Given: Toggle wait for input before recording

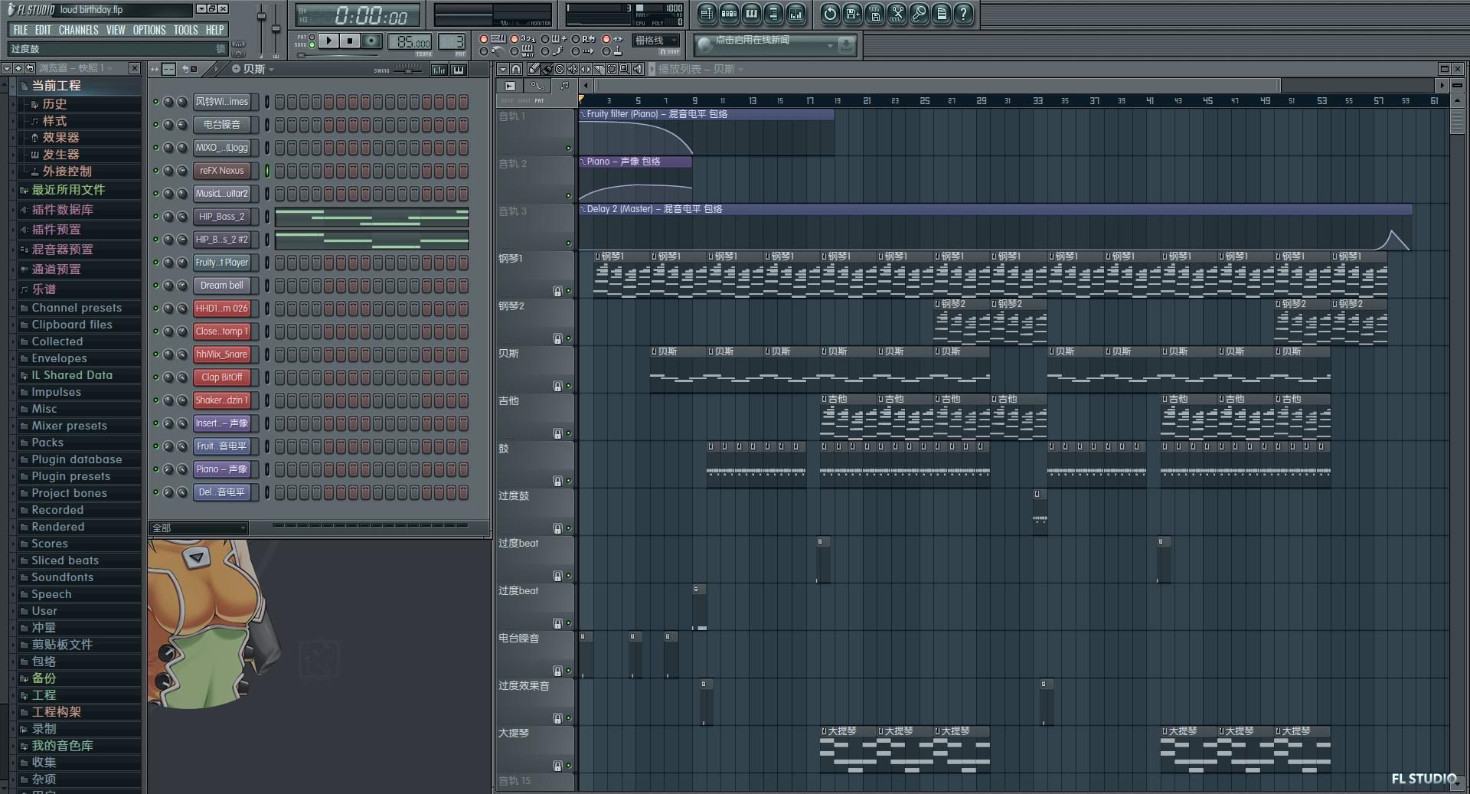Looking at the screenshot, I should pyautogui.click(x=514, y=51).
